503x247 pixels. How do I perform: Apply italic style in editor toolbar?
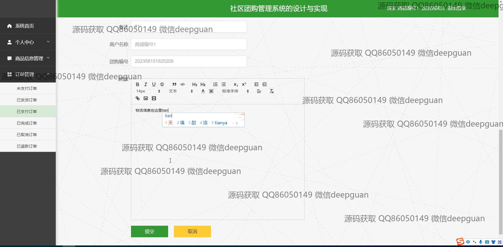145,84
